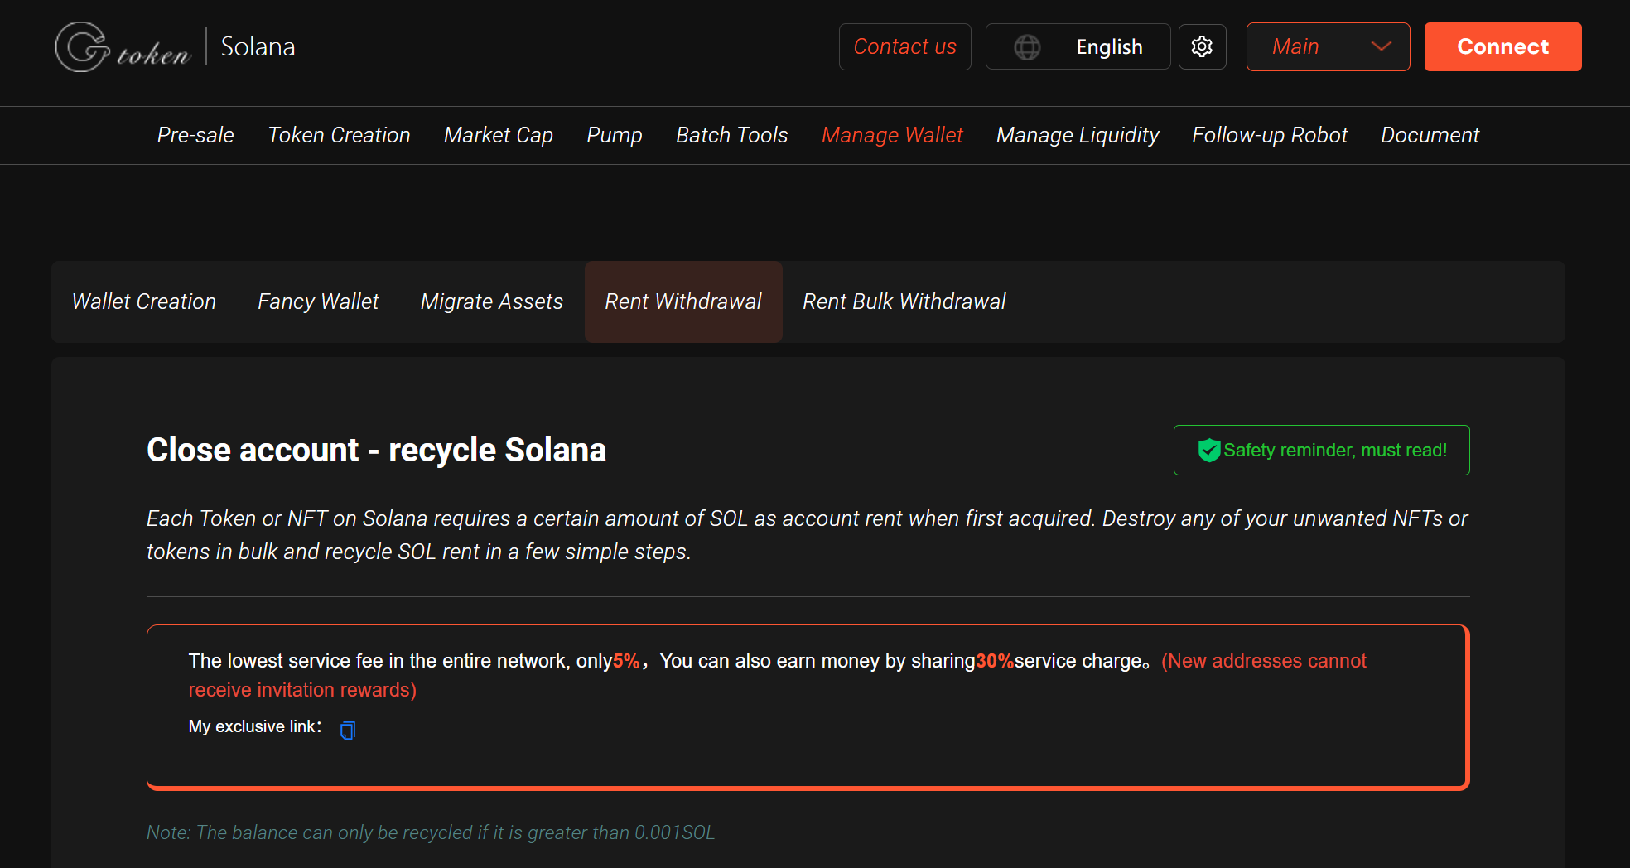The width and height of the screenshot is (1630, 868).
Task: Click the Solana label next to the logo
Action: tap(258, 46)
